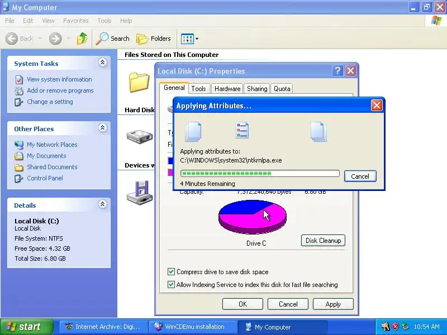
Task: Switch to WinCDEmu installation taskbar item
Action: 193,327
